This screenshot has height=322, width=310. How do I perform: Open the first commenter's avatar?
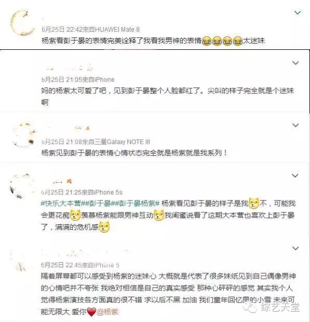[x=22, y=22]
